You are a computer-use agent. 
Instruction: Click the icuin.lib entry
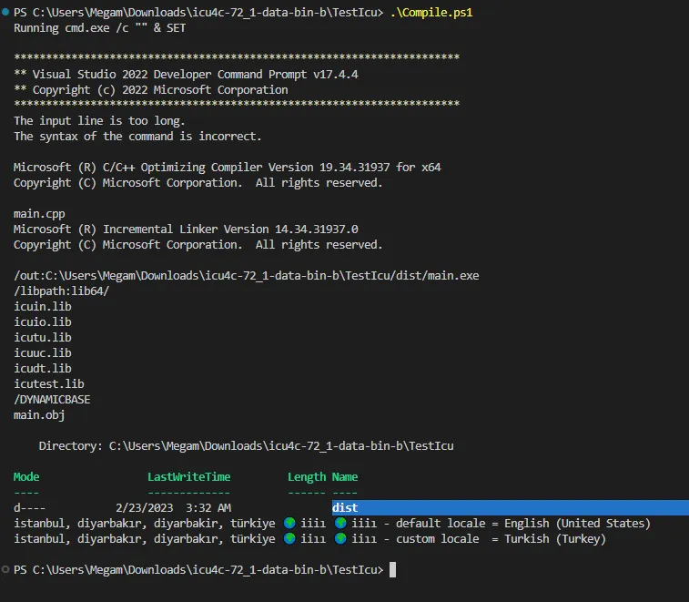pyautogui.click(x=43, y=307)
